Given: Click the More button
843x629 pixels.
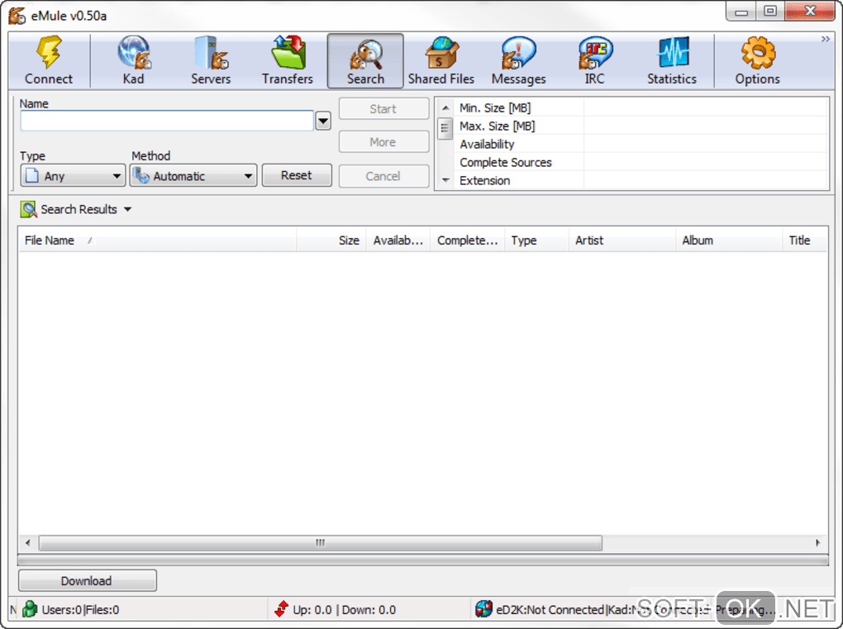Looking at the screenshot, I should 383,142.
